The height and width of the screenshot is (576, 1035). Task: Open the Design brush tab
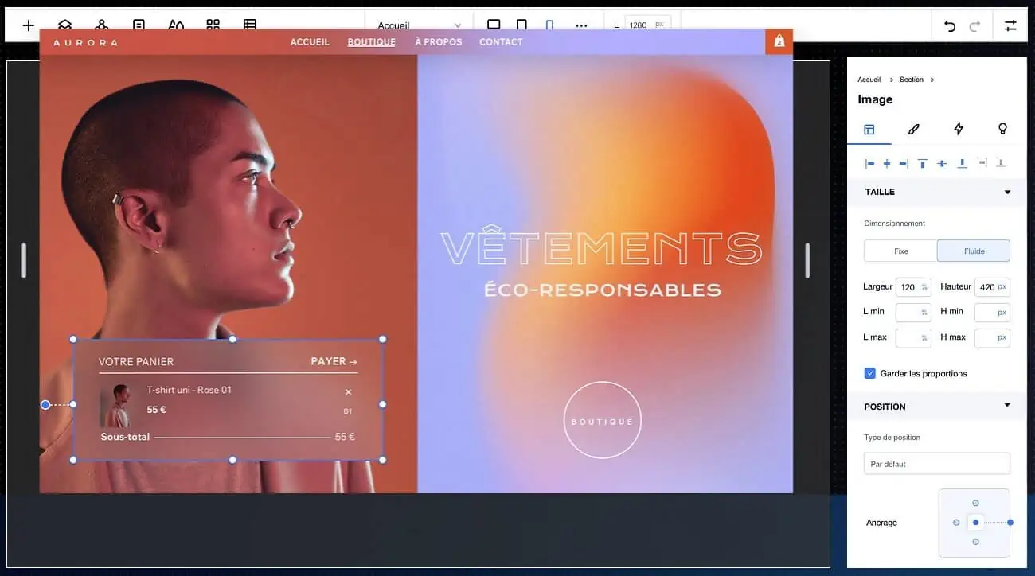913,129
